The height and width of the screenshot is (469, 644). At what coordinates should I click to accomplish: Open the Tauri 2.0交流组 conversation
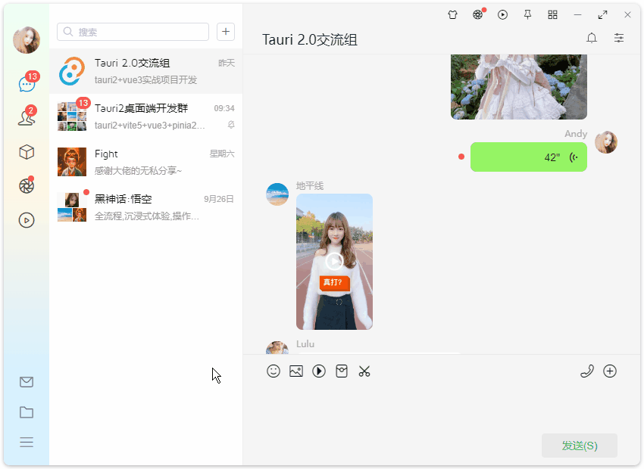[x=145, y=71]
